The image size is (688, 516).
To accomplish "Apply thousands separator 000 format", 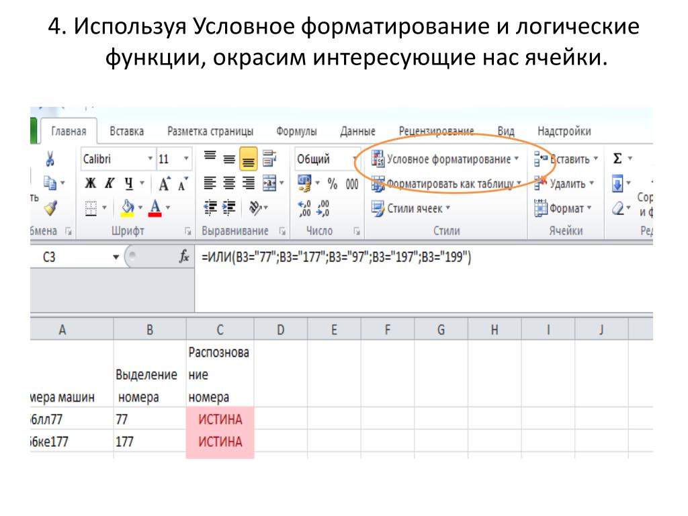I will [x=352, y=184].
